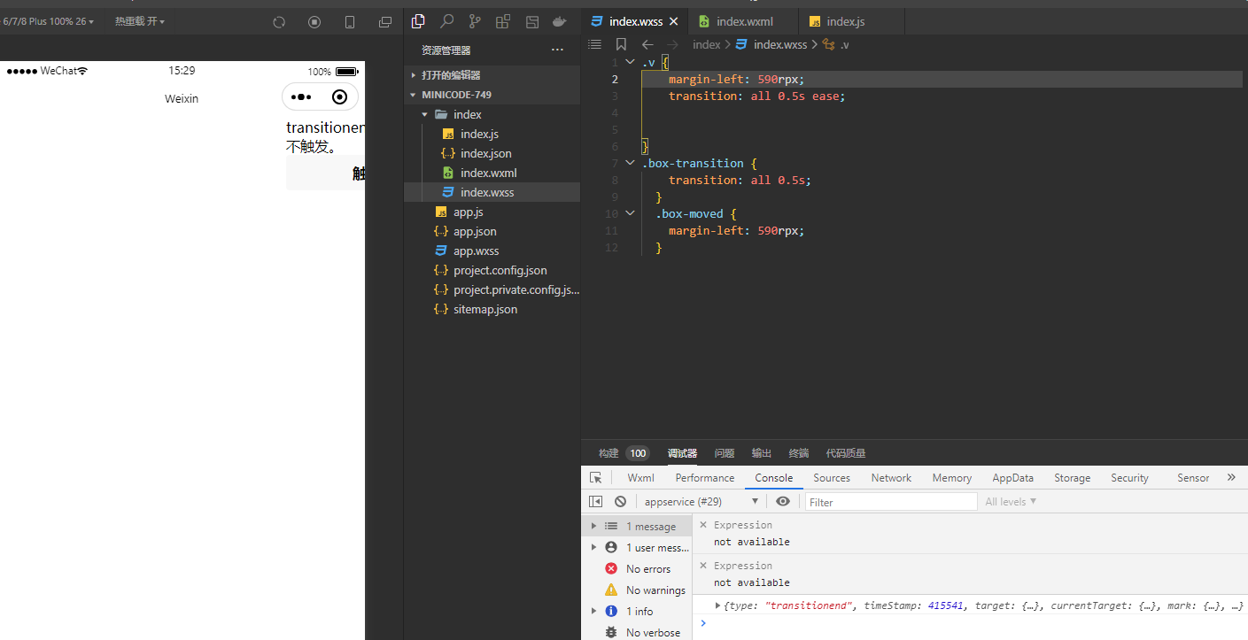
Task: Open the Explorer files icon in the activity bar
Action: [419, 21]
